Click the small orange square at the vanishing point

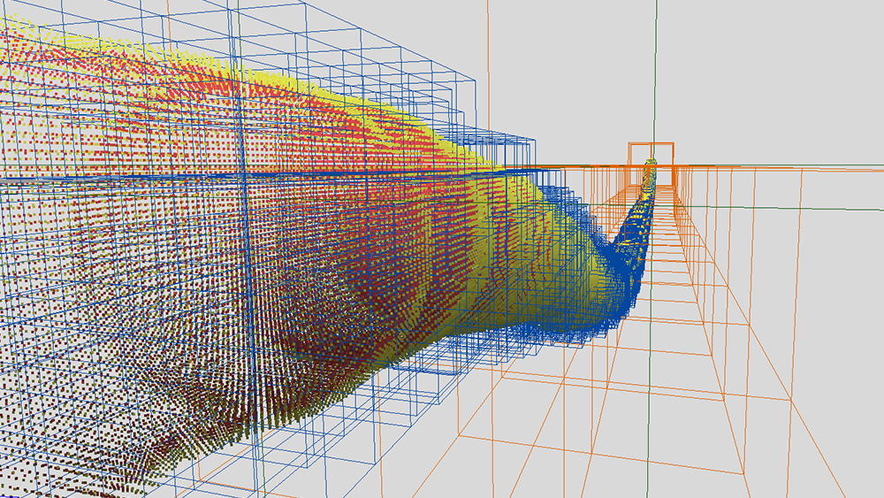(x=652, y=152)
